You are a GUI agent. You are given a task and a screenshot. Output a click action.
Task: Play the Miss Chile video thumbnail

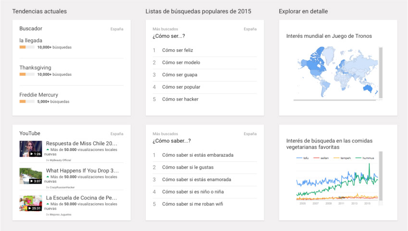(x=31, y=149)
